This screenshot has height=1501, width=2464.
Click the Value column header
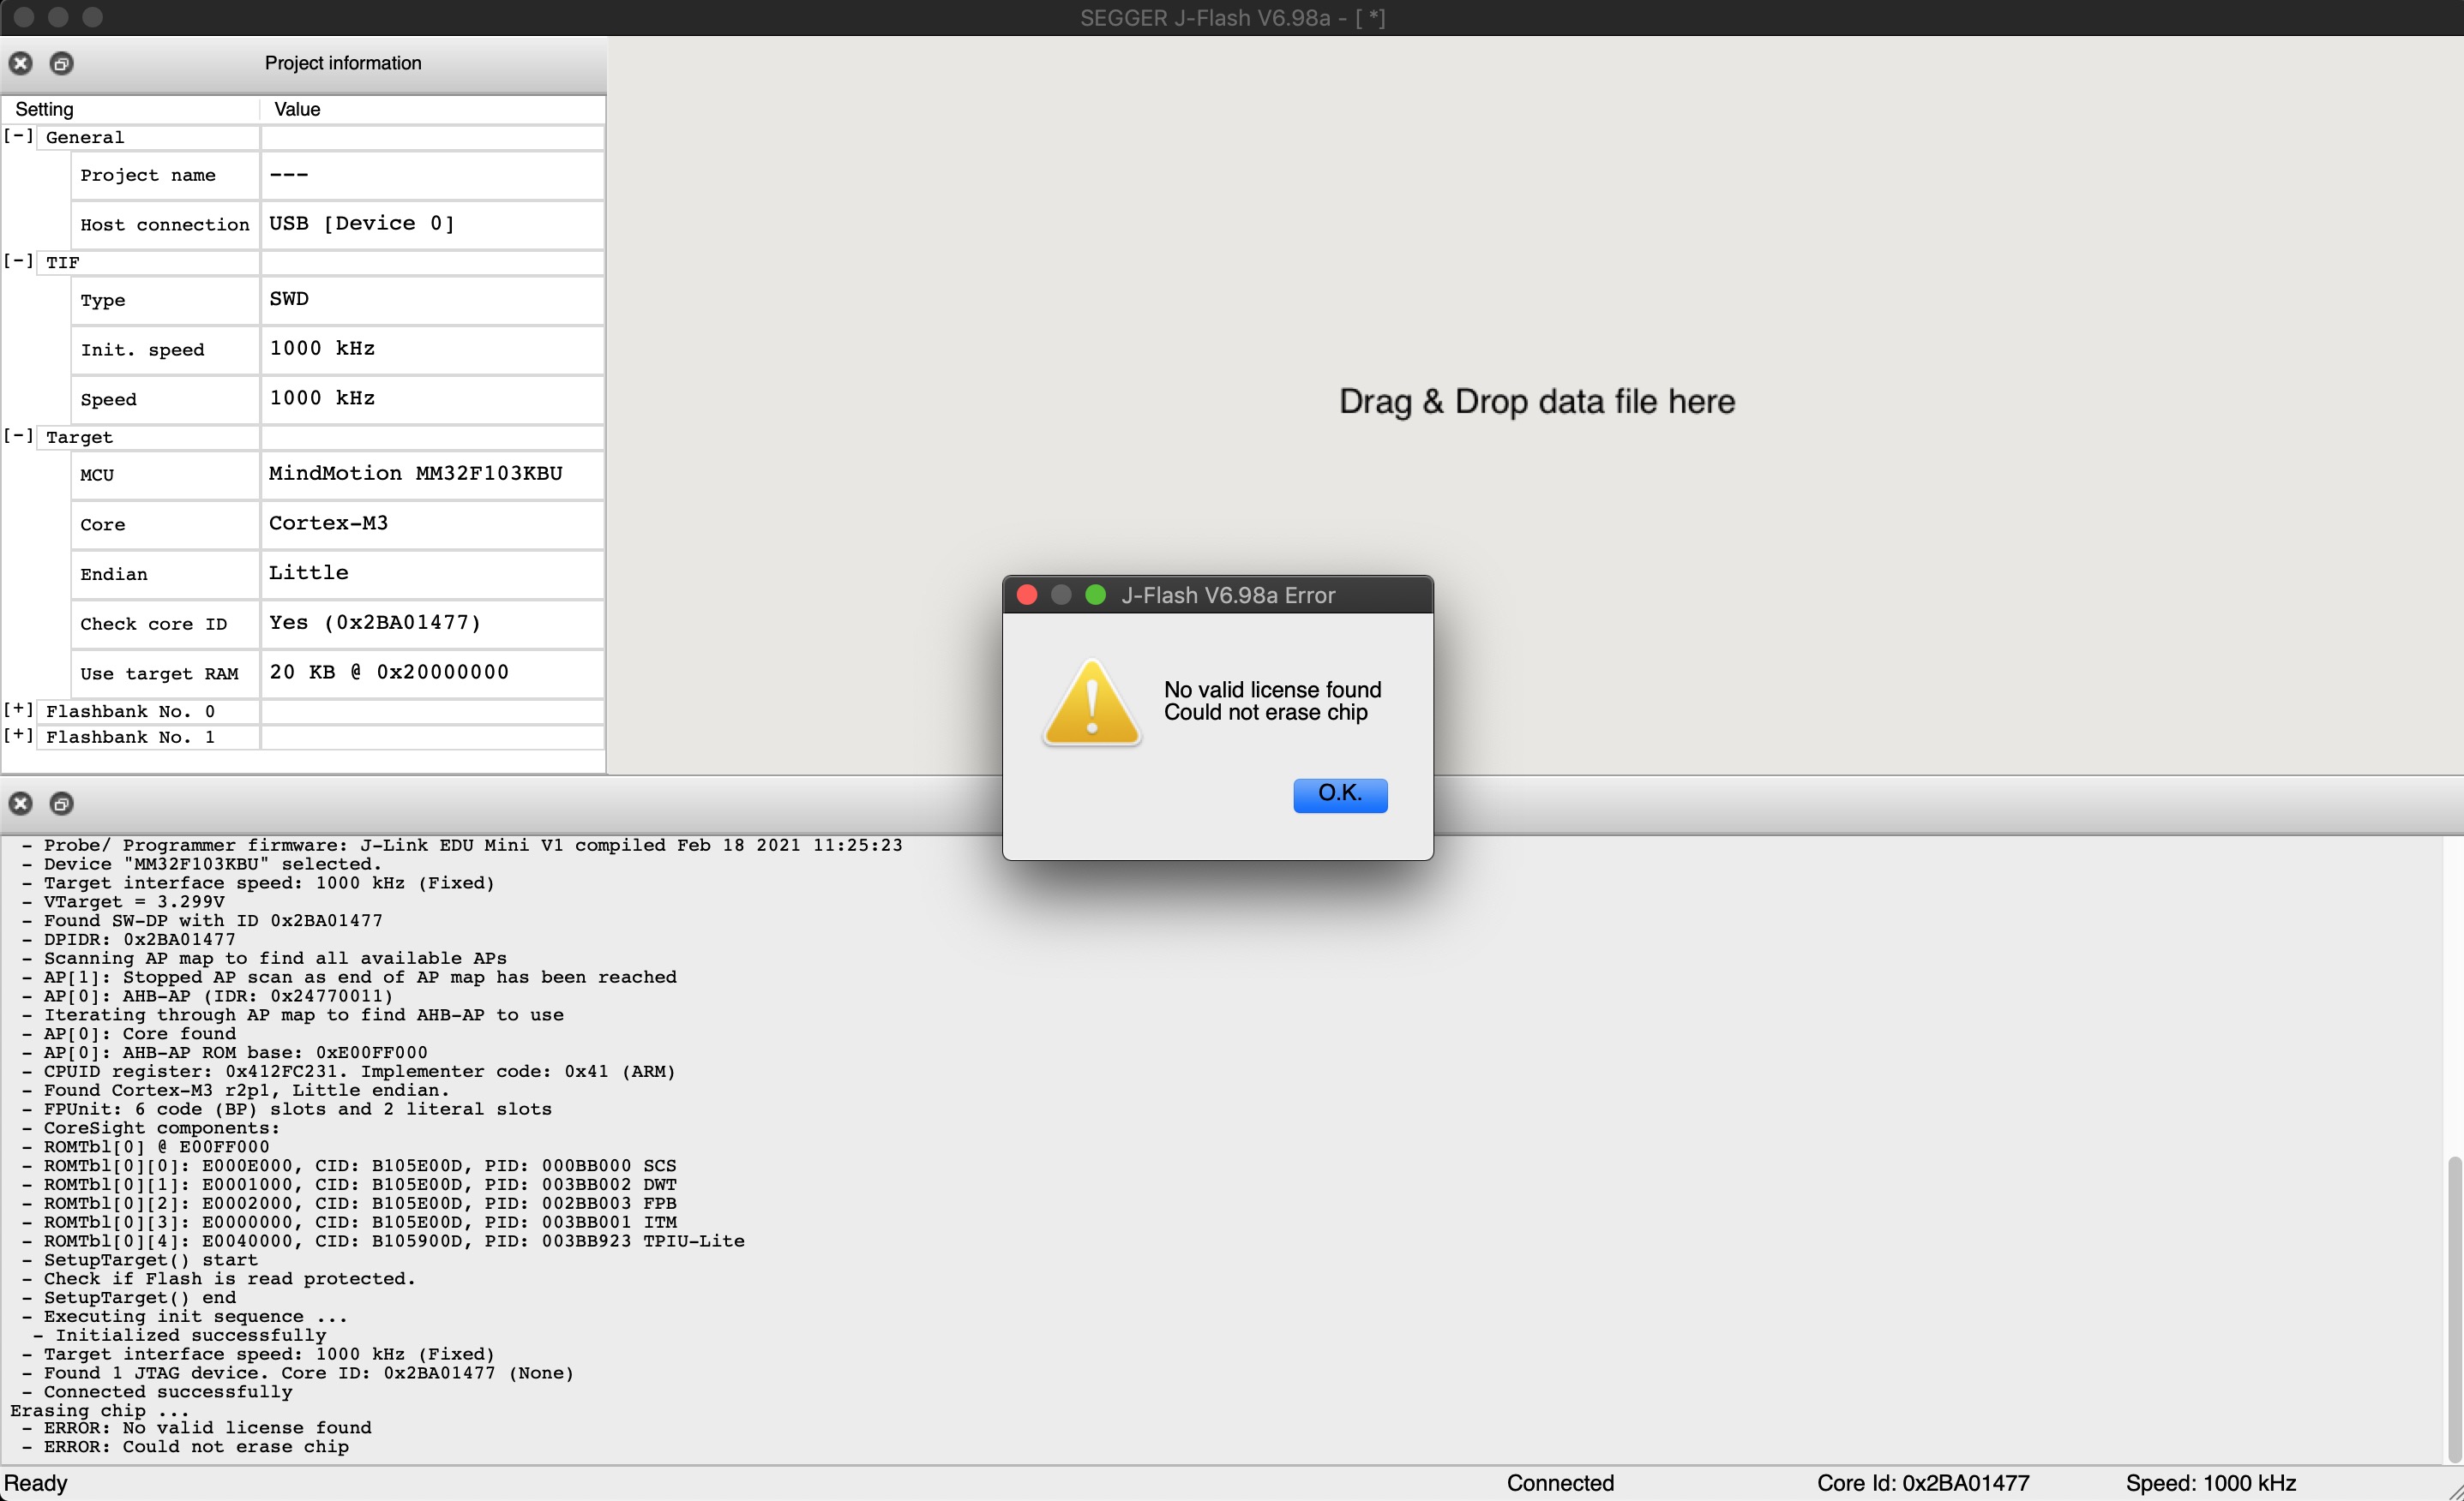pyautogui.click(x=432, y=109)
